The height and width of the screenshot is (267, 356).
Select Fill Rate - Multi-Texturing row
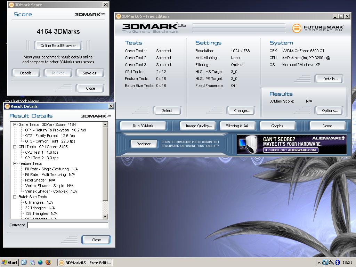[x=50, y=175]
